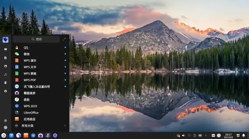
Task: Expand 所有分类 all categories
Action: tap(40, 126)
